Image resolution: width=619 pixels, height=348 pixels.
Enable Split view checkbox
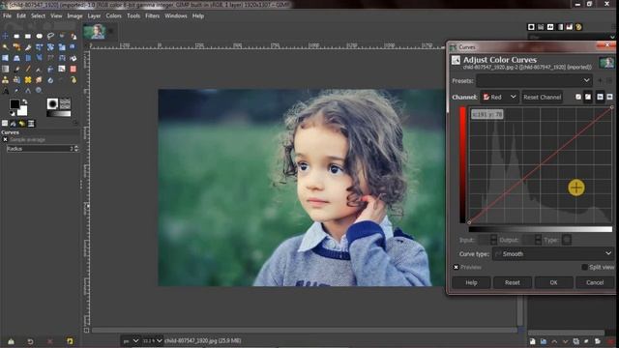(584, 267)
